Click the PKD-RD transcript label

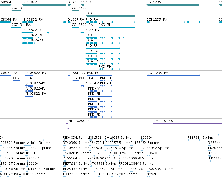[92, 61]
